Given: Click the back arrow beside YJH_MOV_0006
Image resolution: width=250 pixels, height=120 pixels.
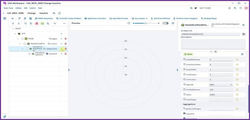Looking at the screenshot, I should click(4, 13).
